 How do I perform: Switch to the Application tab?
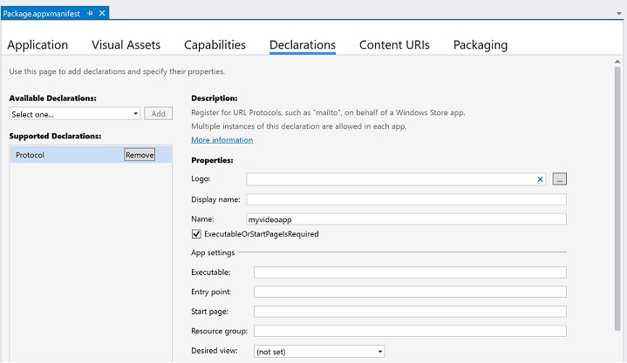point(37,45)
